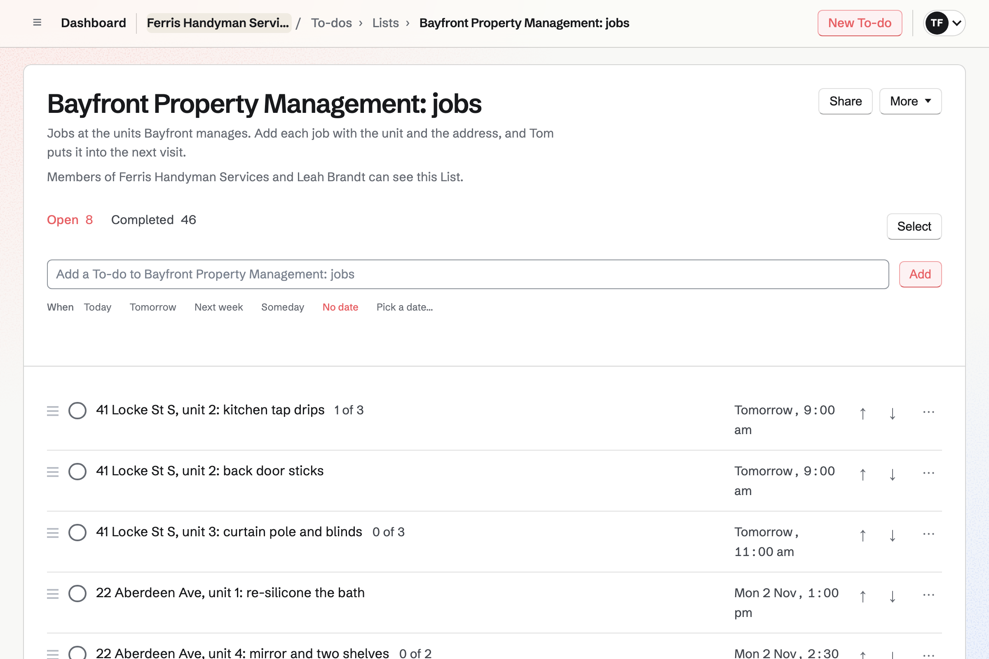The height and width of the screenshot is (659, 989).
Task: Grab drag handle of re-silicone the bath row
Action: point(53,594)
